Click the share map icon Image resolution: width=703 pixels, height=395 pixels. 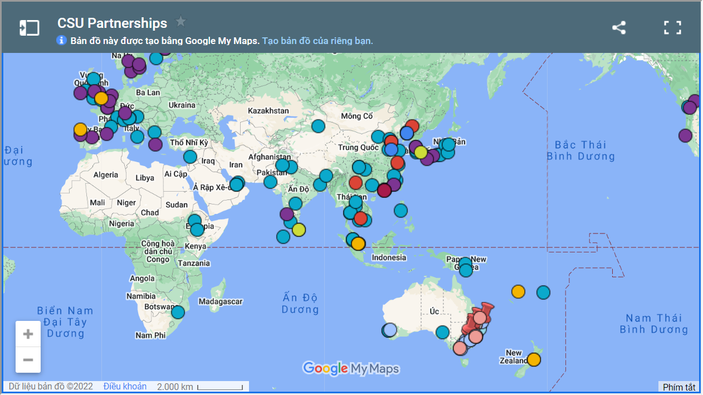(619, 28)
